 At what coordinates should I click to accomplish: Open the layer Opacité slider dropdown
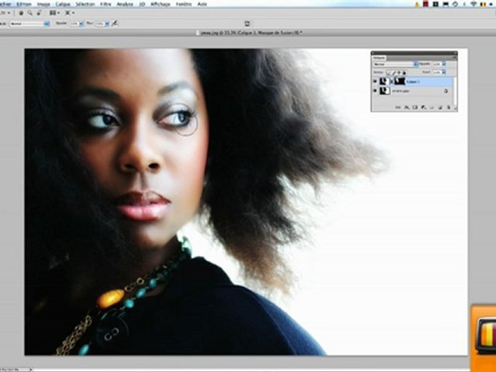click(x=444, y=64)
